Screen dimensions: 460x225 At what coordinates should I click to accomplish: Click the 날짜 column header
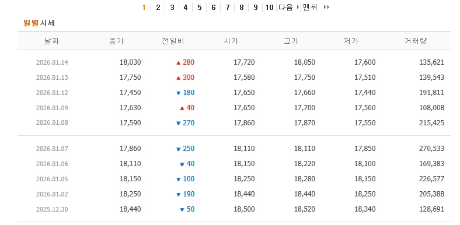coord(52,41)
